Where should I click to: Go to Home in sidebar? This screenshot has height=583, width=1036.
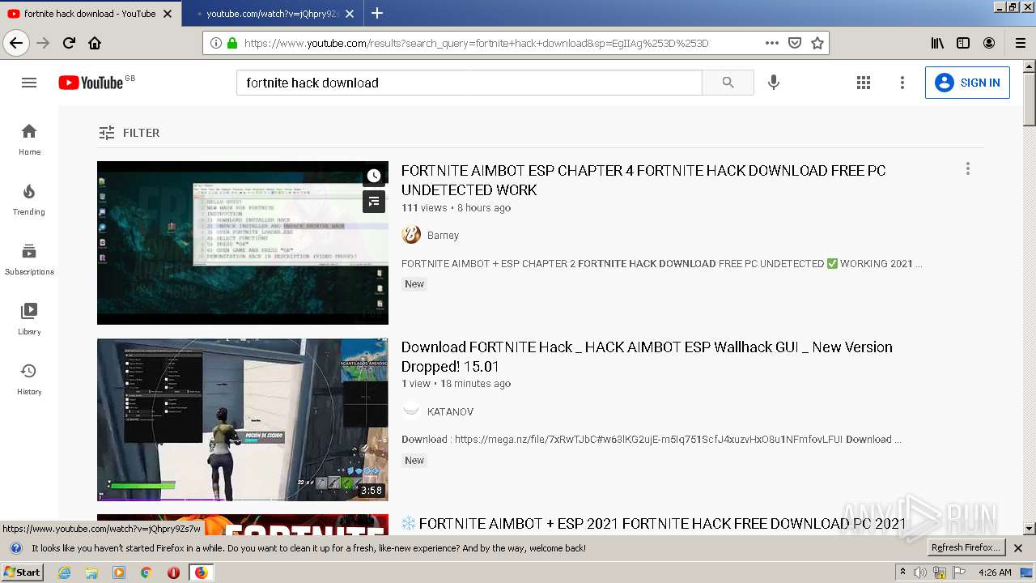[29, 139]
